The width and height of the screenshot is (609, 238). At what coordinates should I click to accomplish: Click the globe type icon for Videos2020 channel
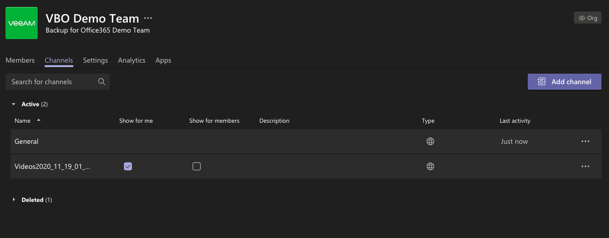430,166
